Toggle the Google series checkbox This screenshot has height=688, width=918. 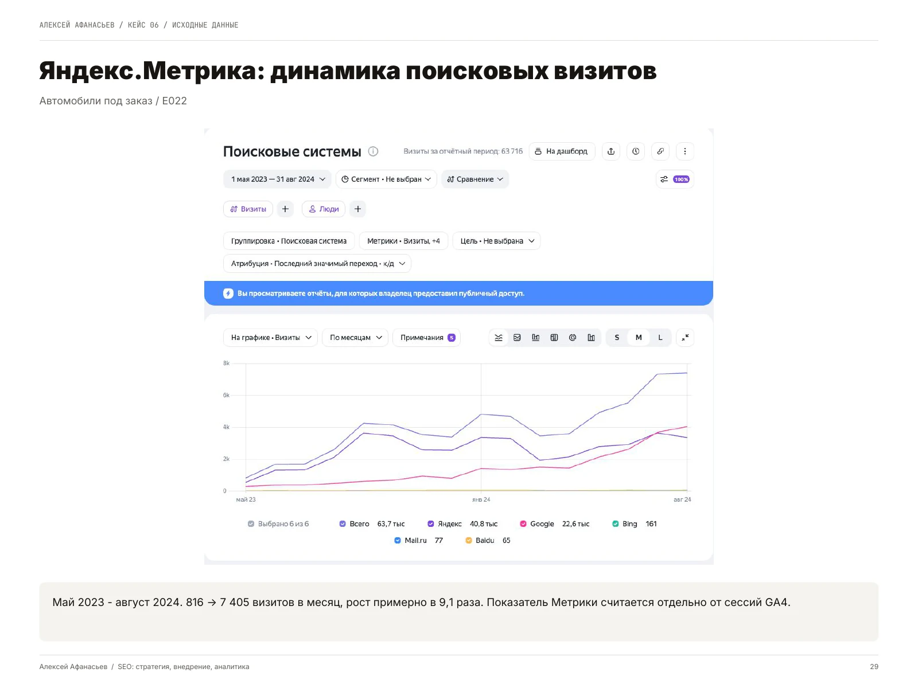523,524
